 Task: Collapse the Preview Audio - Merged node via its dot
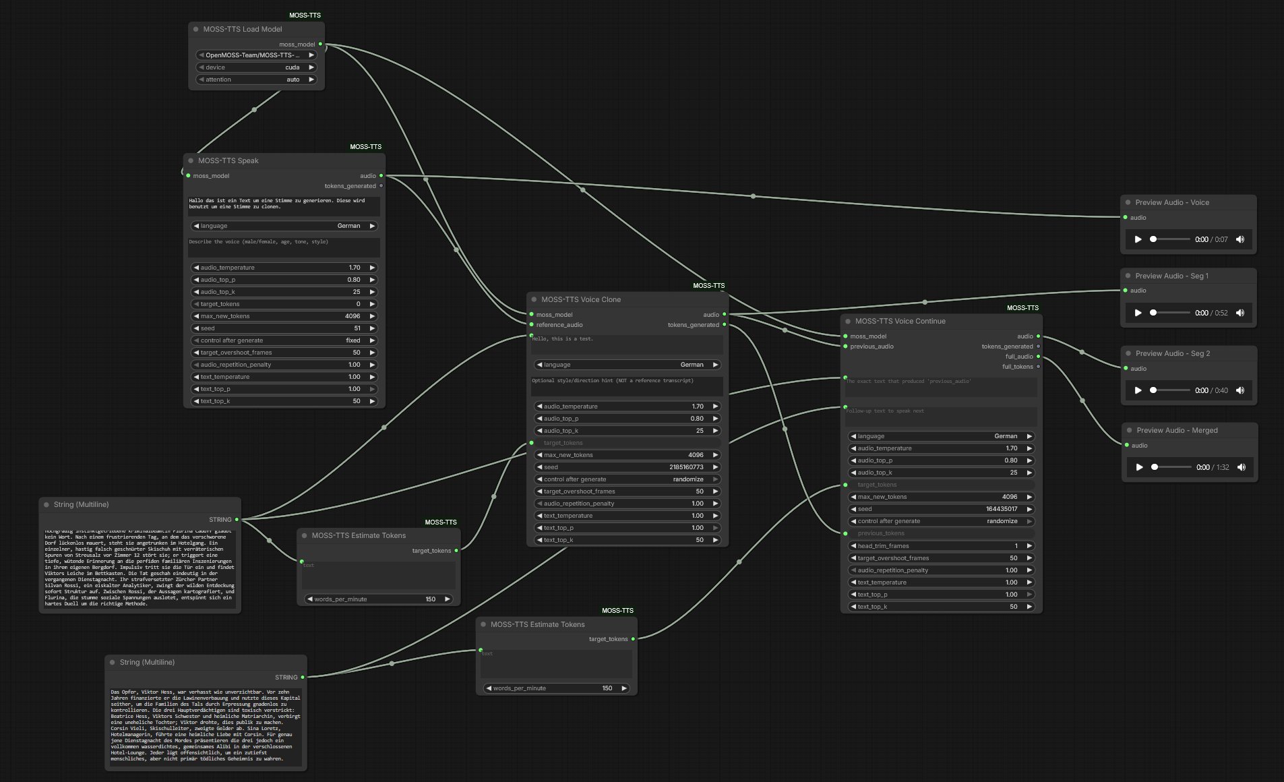pos(1129,430)
